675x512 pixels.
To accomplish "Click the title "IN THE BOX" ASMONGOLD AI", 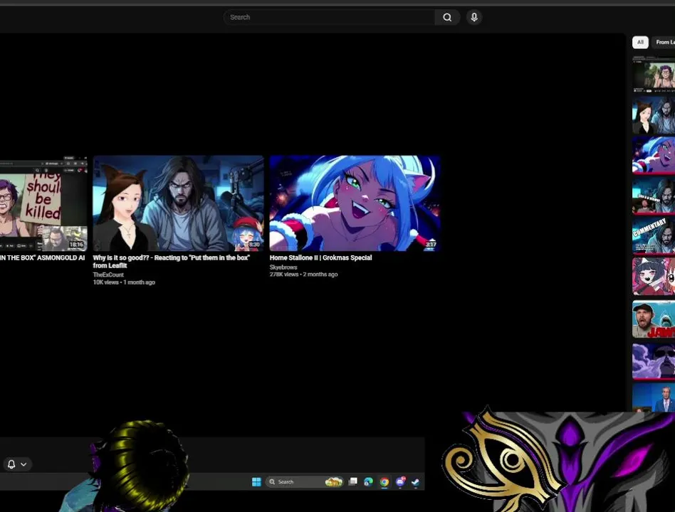I will (42, 257).
